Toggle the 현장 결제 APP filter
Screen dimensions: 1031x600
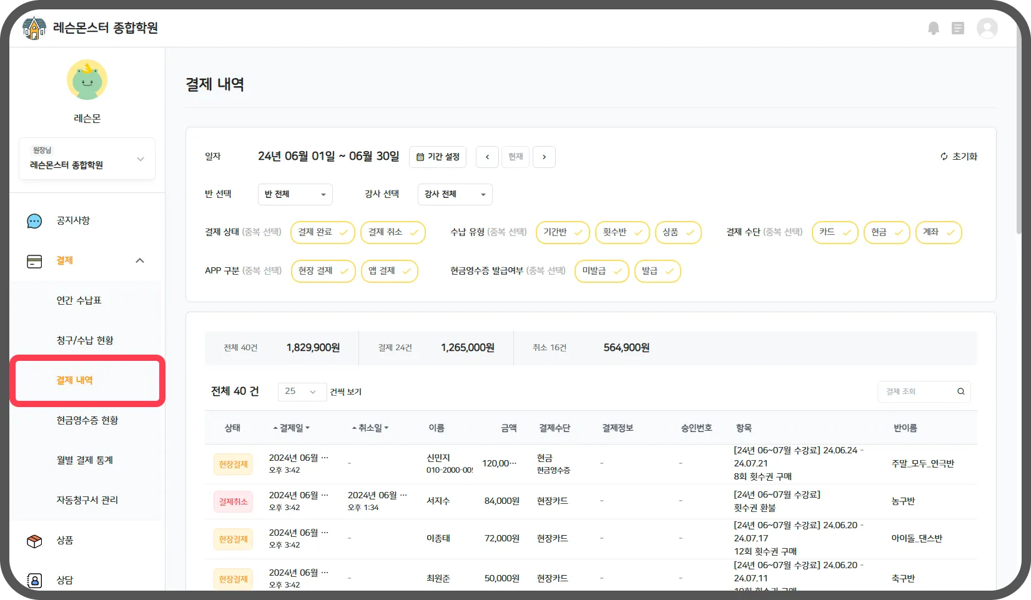coord(323,271)
